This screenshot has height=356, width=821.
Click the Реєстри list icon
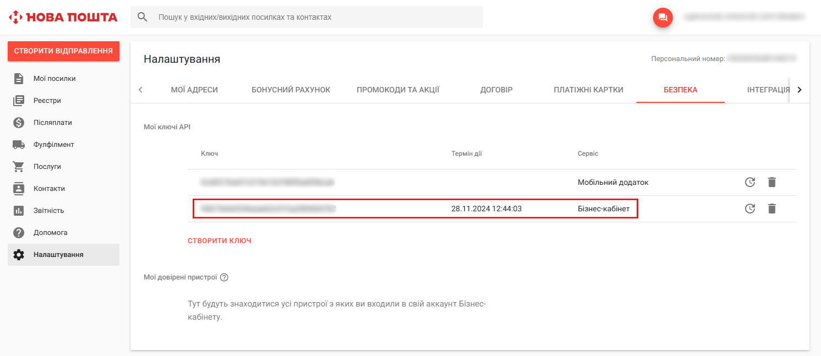[x=19, y=101]
